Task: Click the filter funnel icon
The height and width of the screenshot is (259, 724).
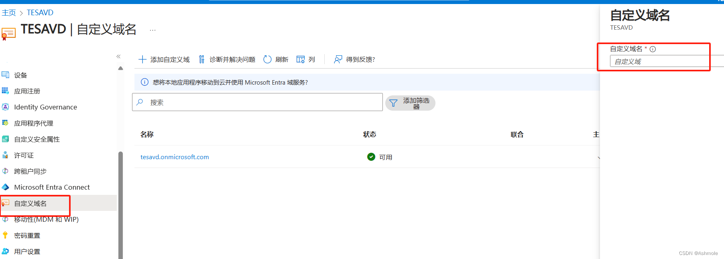Action: click(x=393, y=103)
